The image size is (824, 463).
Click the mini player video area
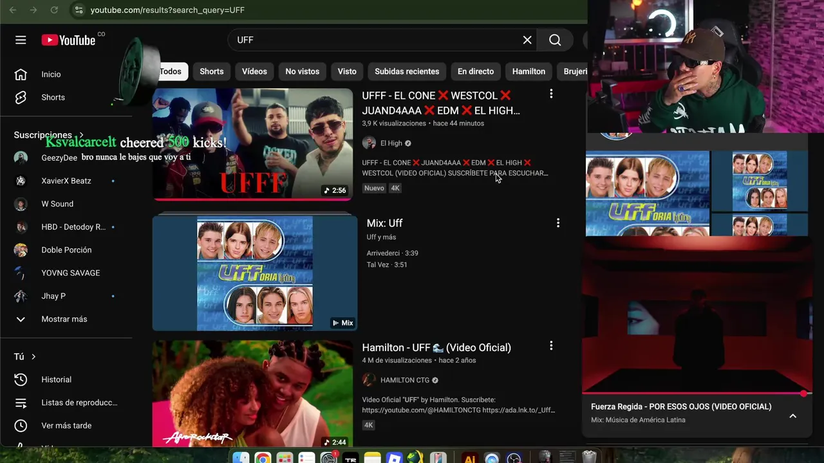click(697, 315)
